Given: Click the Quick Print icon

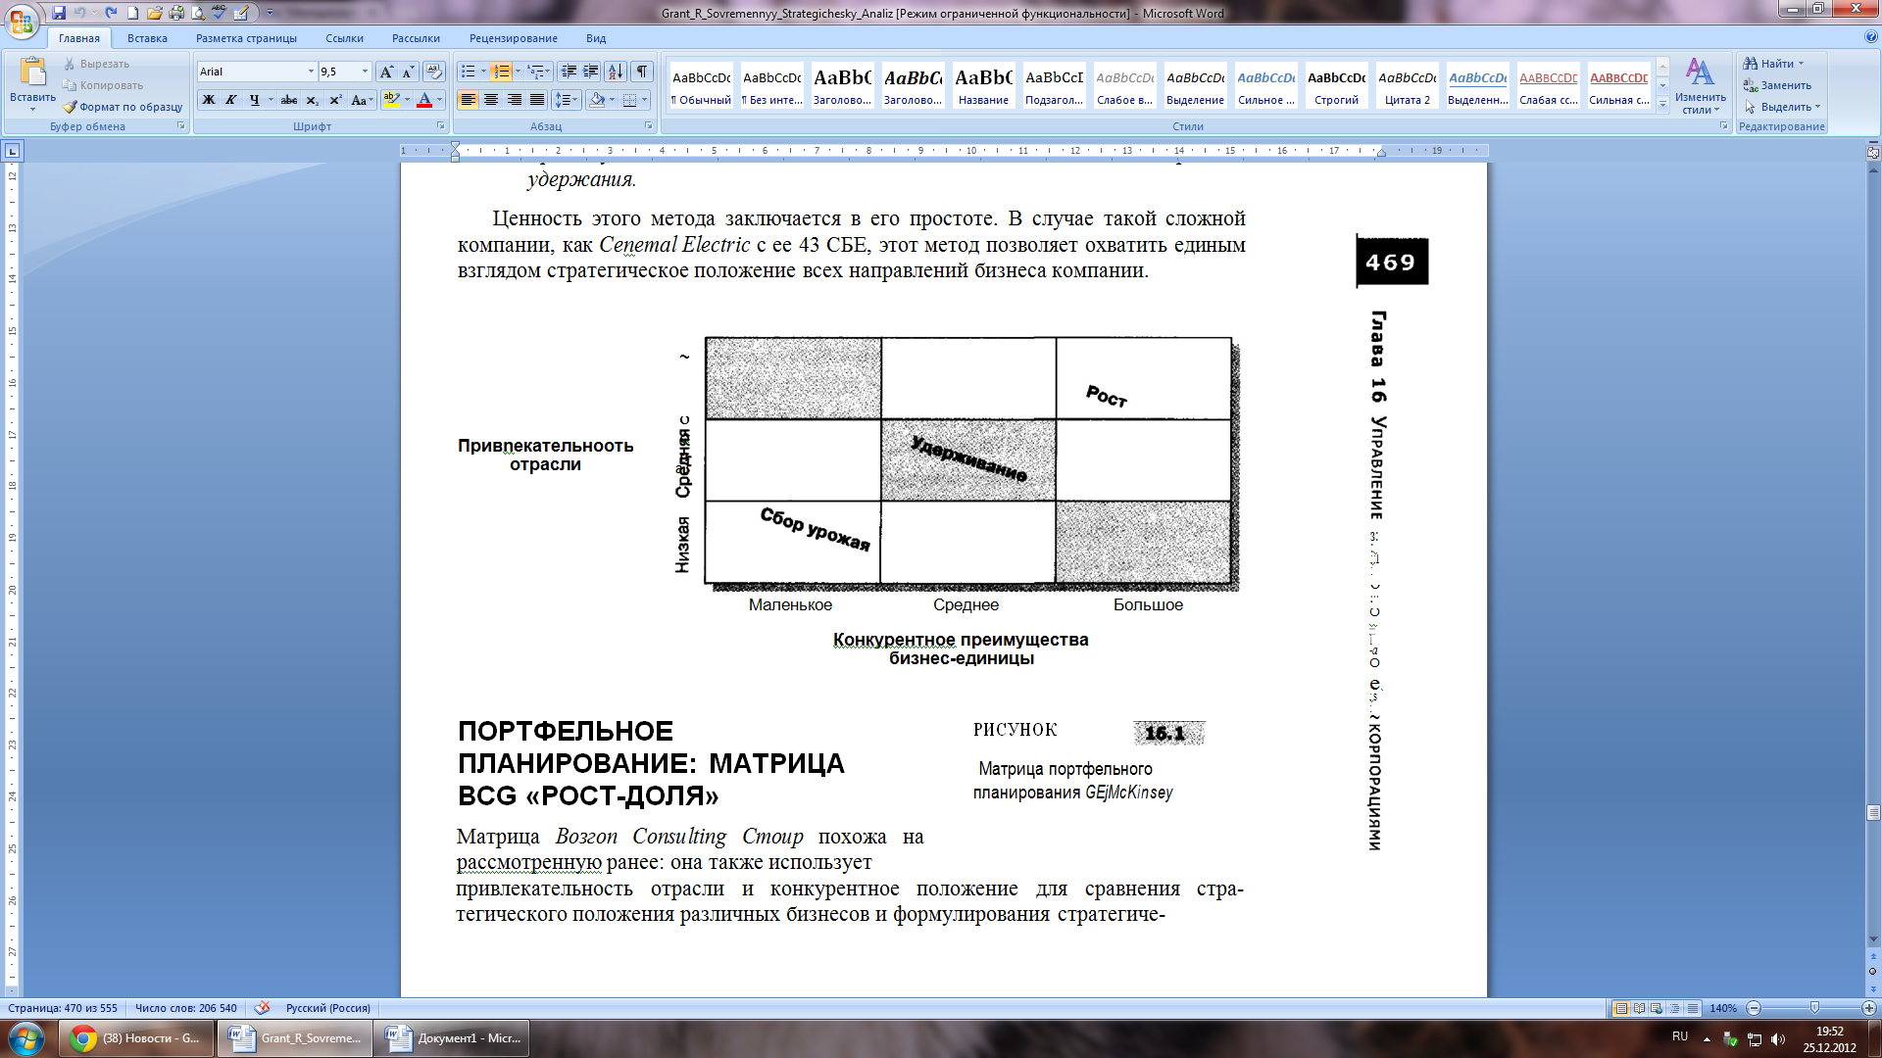Looking at the screenshot, I should pos(176,13).
